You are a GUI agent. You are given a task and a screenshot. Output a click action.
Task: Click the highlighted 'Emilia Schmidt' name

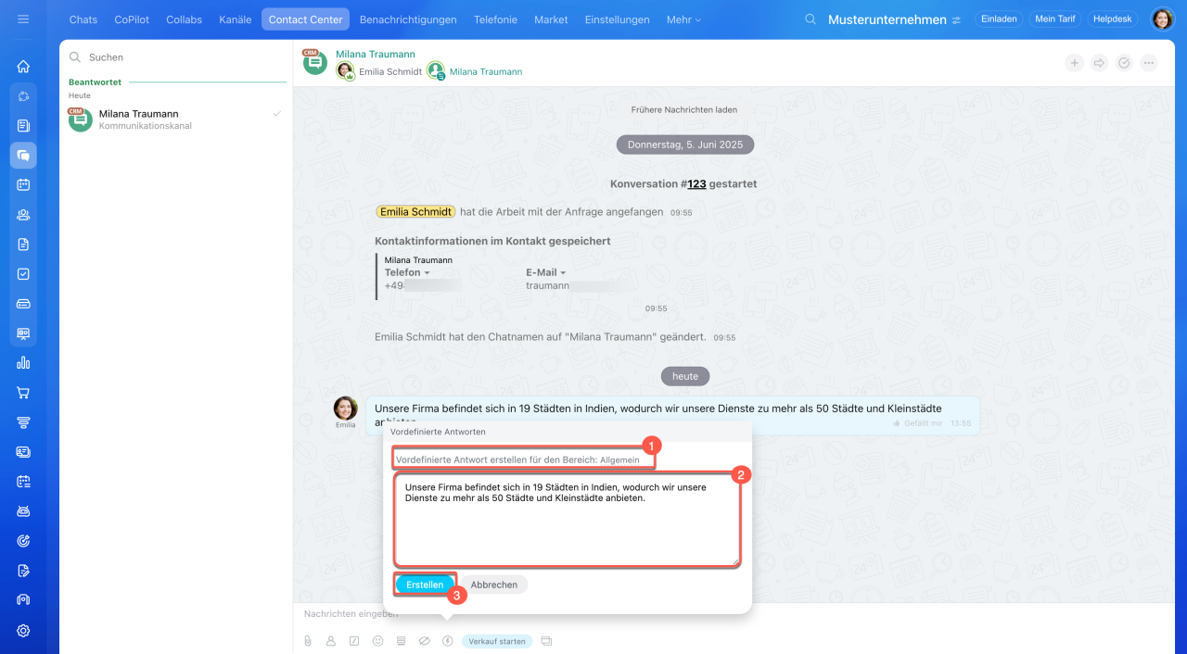[x=416, y=211]
